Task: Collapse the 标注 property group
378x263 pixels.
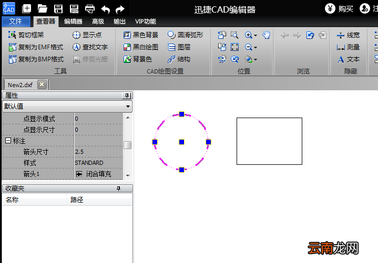Action: [8, 141]
